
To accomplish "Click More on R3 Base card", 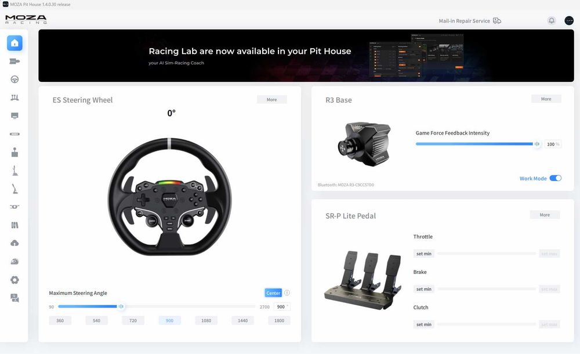I will click(x=546, y=99).
